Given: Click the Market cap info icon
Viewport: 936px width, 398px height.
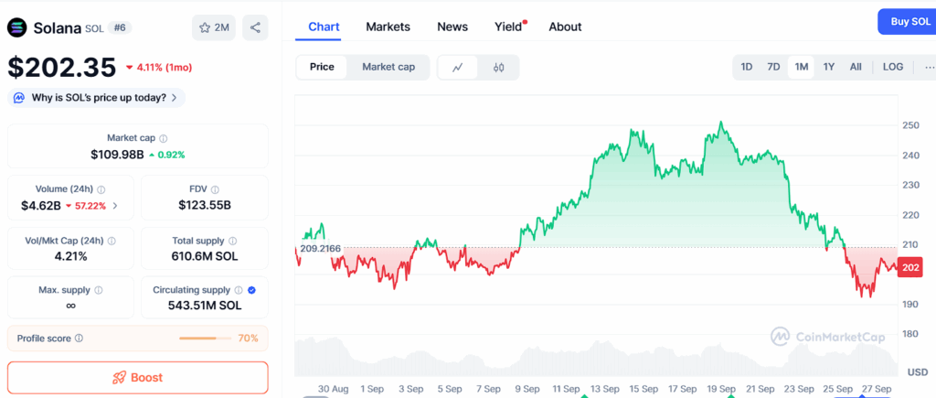Looking at the screenshot, I should 165,138.
